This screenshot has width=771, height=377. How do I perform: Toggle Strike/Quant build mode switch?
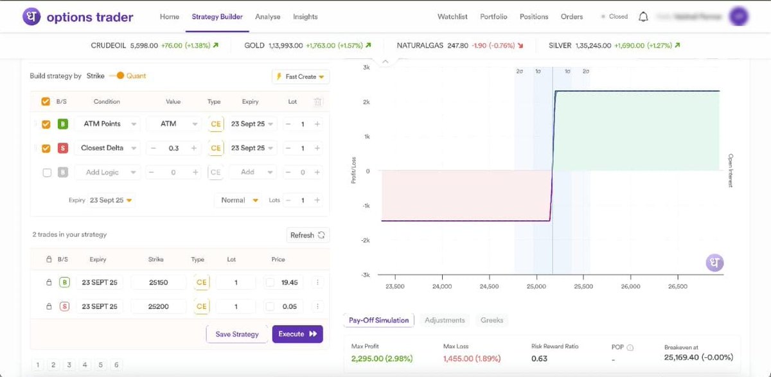[116, 76]
